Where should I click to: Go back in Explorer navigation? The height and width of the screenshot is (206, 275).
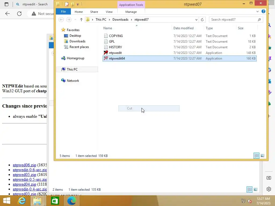coord(61,20)
